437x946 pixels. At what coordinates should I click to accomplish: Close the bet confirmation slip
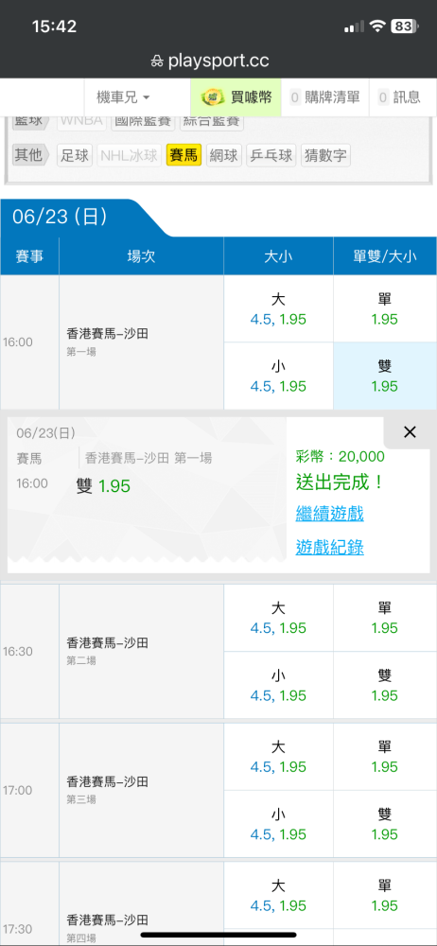pos(410,432)
